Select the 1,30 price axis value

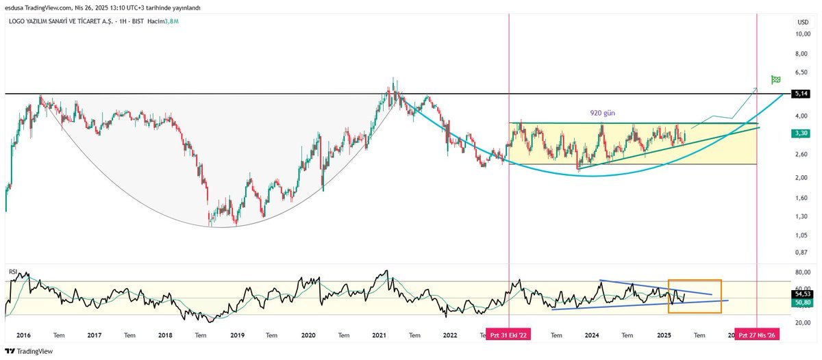pyautogui.click(x=802, y=216)
